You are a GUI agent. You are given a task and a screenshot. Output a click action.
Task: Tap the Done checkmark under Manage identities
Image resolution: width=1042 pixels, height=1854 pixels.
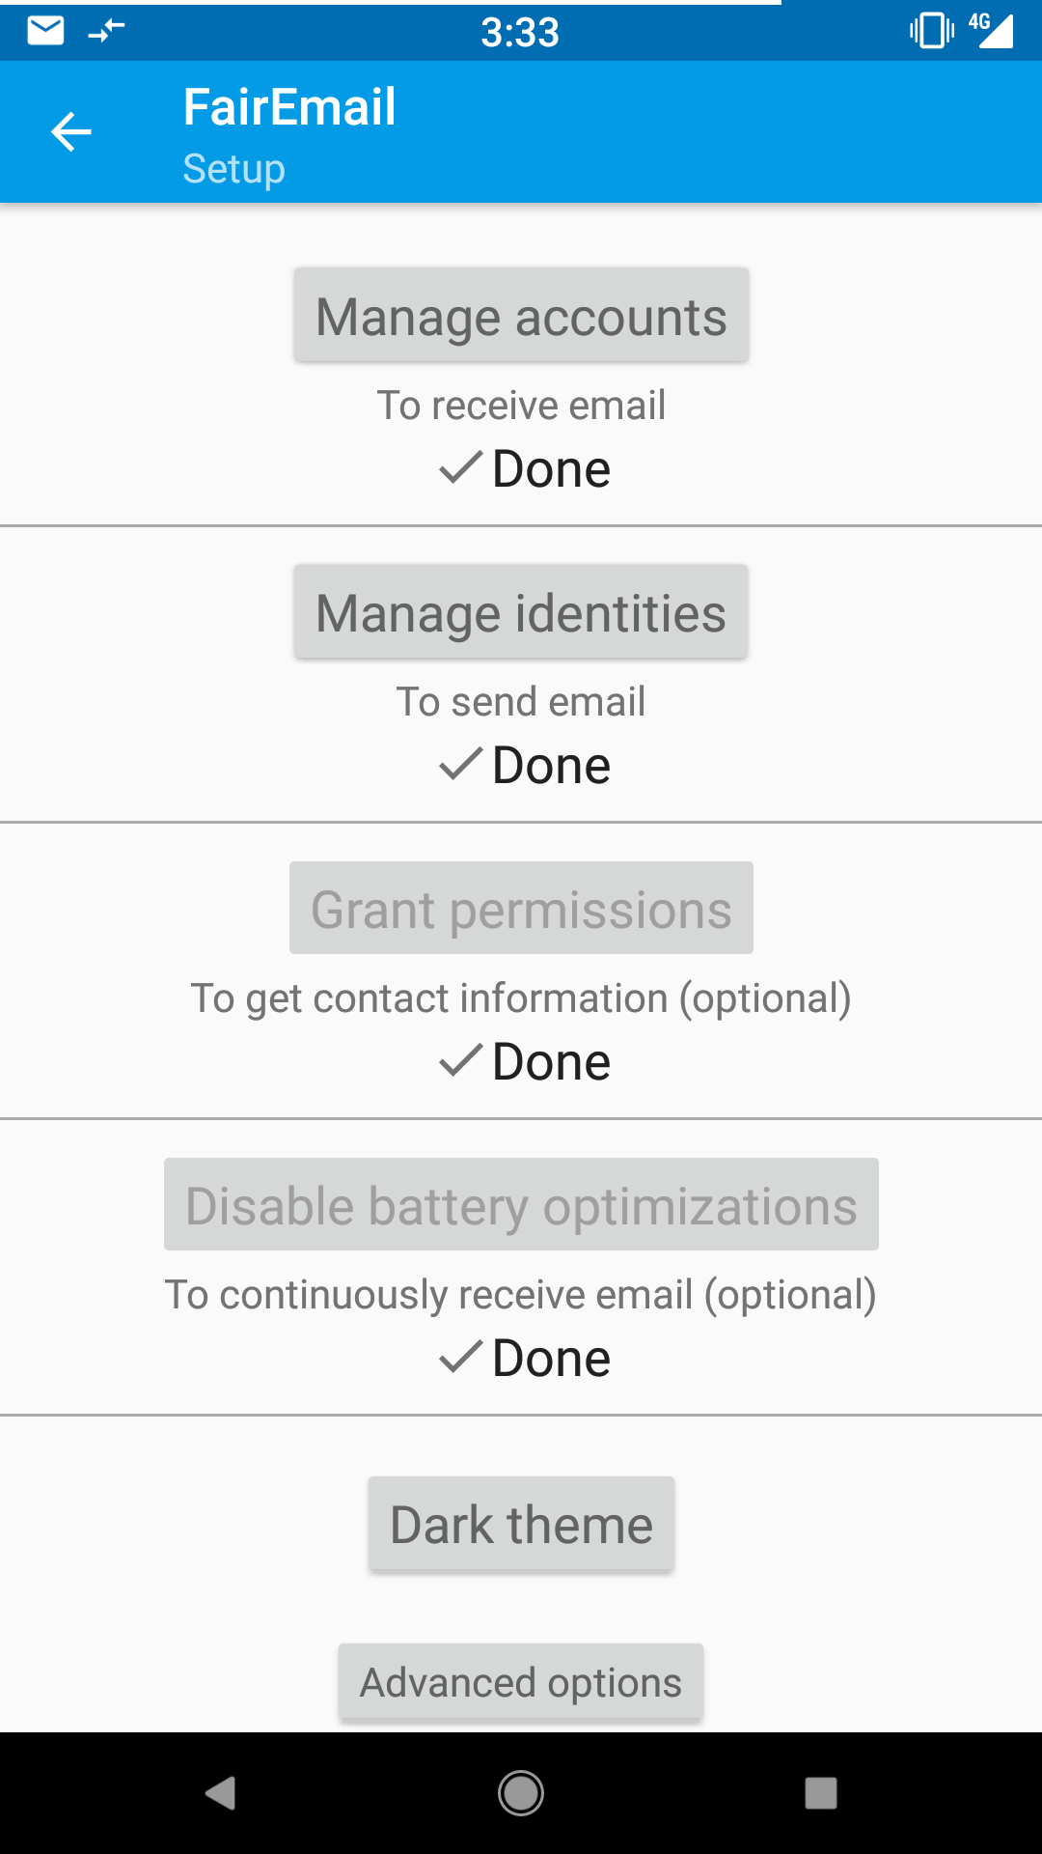point(460,765)
